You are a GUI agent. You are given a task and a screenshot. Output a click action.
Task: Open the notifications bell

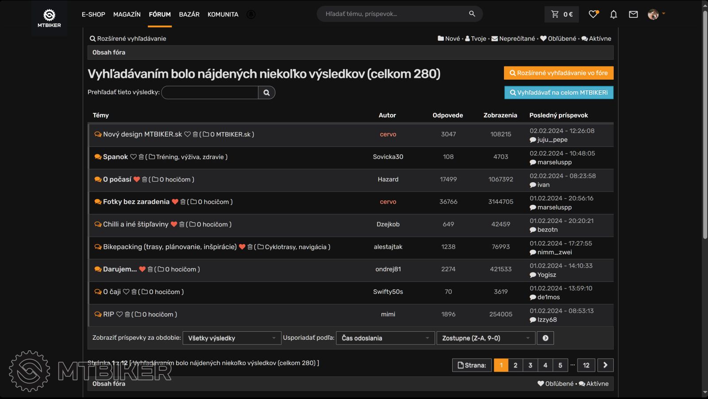613,15
